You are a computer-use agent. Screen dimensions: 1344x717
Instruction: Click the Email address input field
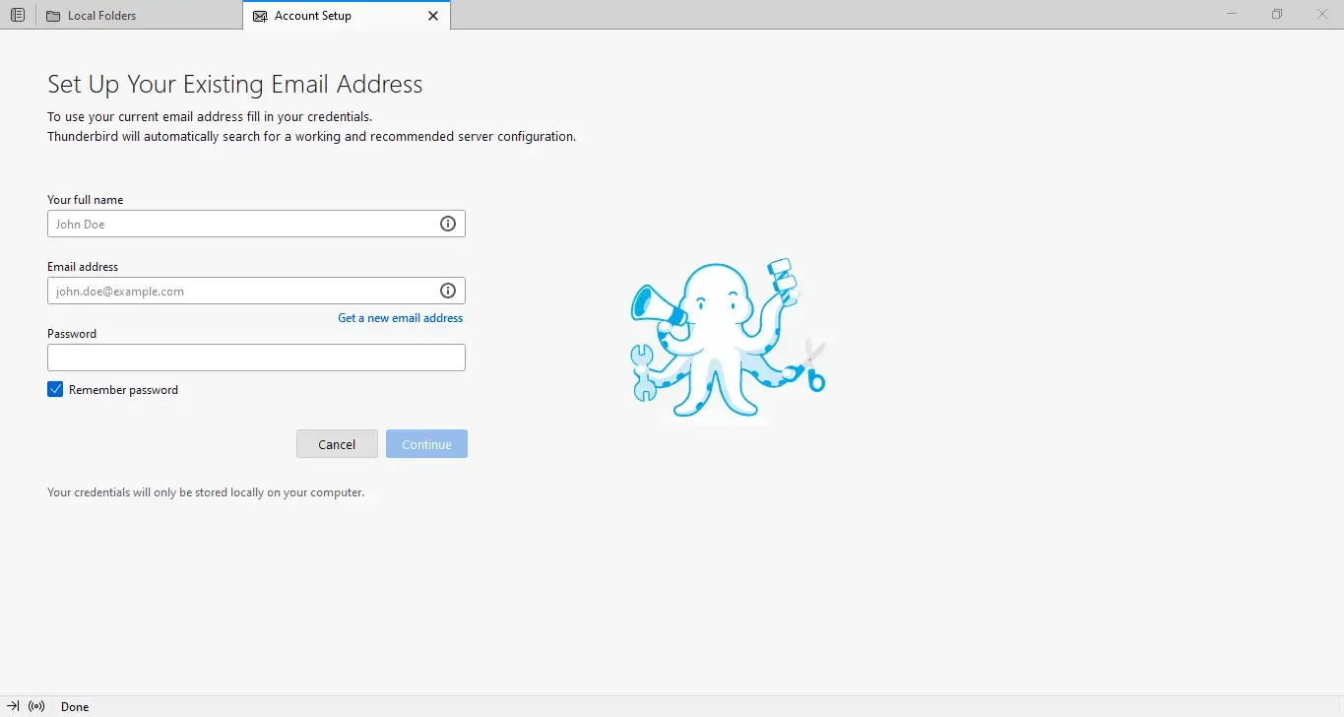pyautogui.click(x=256, y=291)
